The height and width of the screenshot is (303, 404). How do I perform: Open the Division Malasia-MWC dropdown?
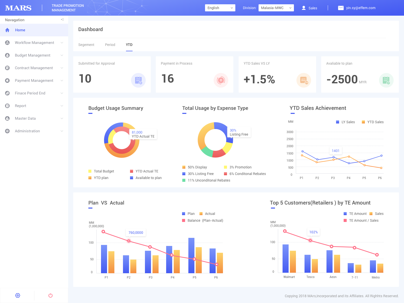click(x=276, y=8)
